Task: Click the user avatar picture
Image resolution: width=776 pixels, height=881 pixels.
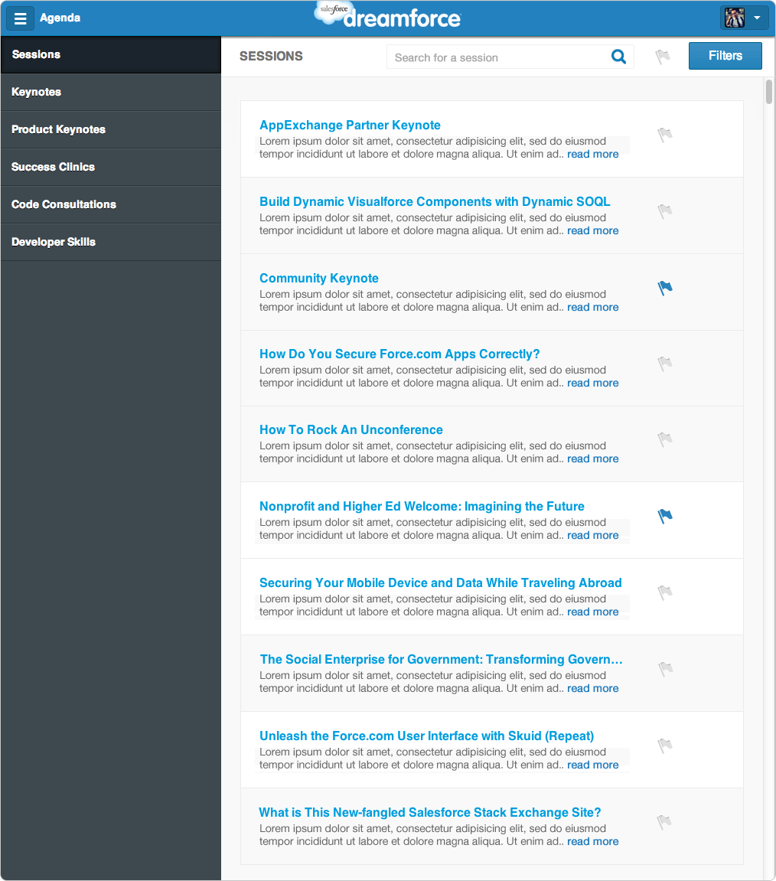Action: pyautogui.click(x=735, y=18)
